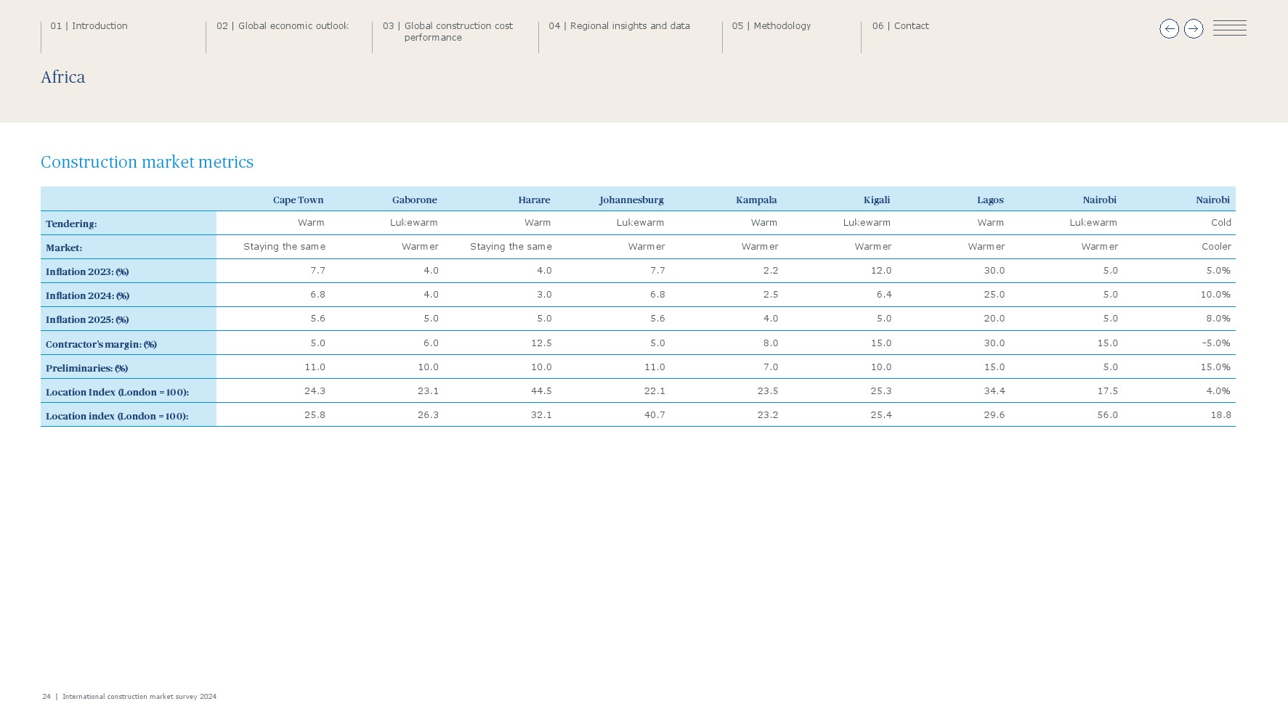Open the hamburger menu icon

pos(1229,28)
